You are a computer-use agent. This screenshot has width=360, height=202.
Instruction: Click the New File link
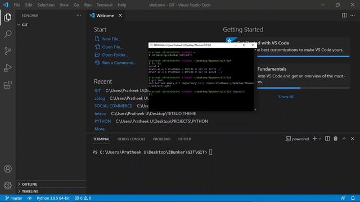[x=108, y=39]
